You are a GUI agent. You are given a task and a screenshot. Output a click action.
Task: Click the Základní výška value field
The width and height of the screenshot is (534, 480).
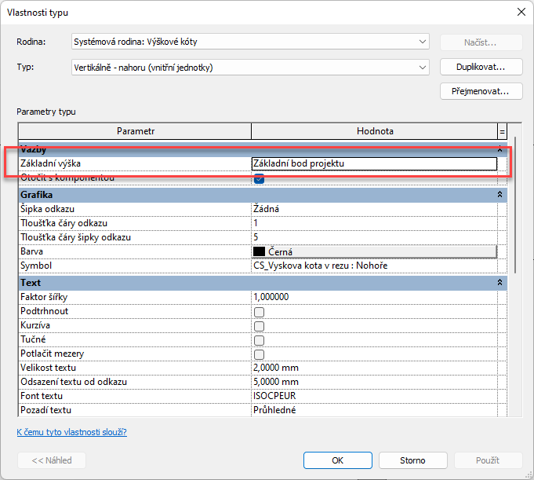click(374, 163)
